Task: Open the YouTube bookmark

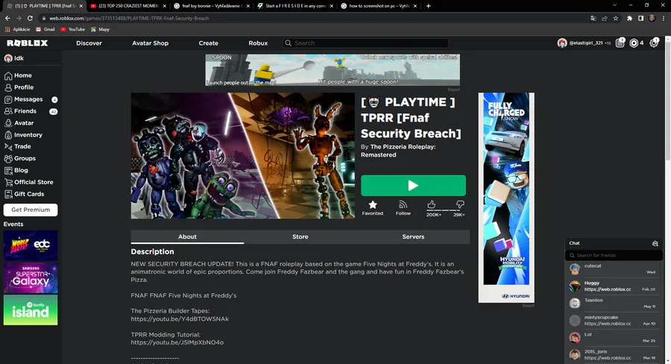Action: click(73, 30)
